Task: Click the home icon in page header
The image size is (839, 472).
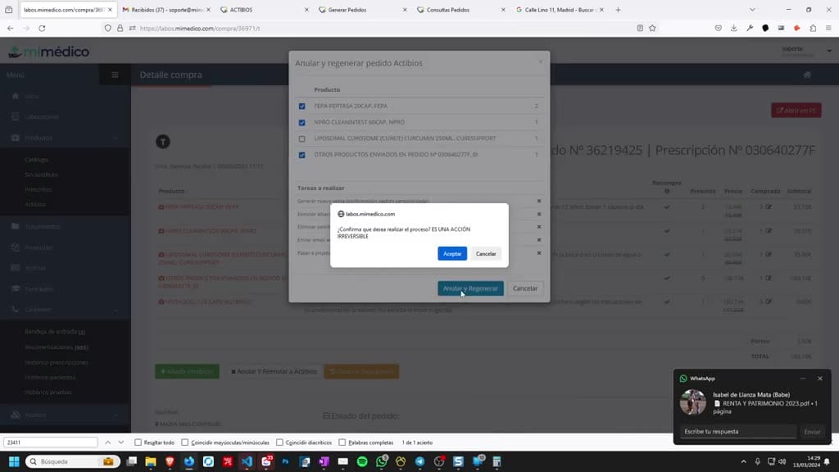Action: point(807,75)
